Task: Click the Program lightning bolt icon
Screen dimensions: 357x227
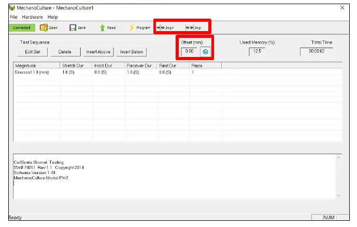Action: point(132,27)
